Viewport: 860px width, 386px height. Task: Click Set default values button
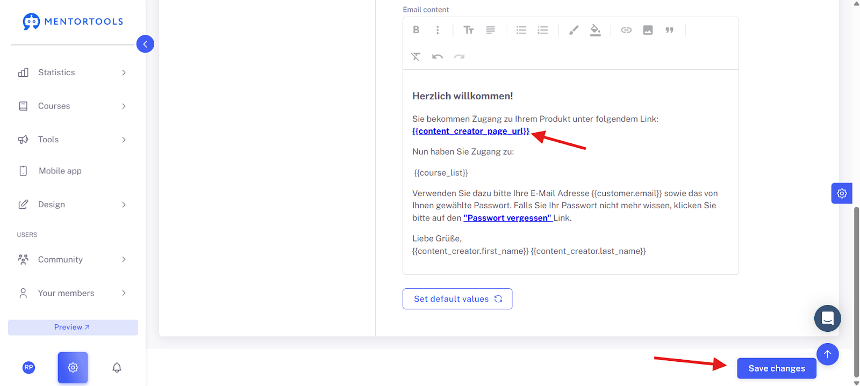point(457,299)
